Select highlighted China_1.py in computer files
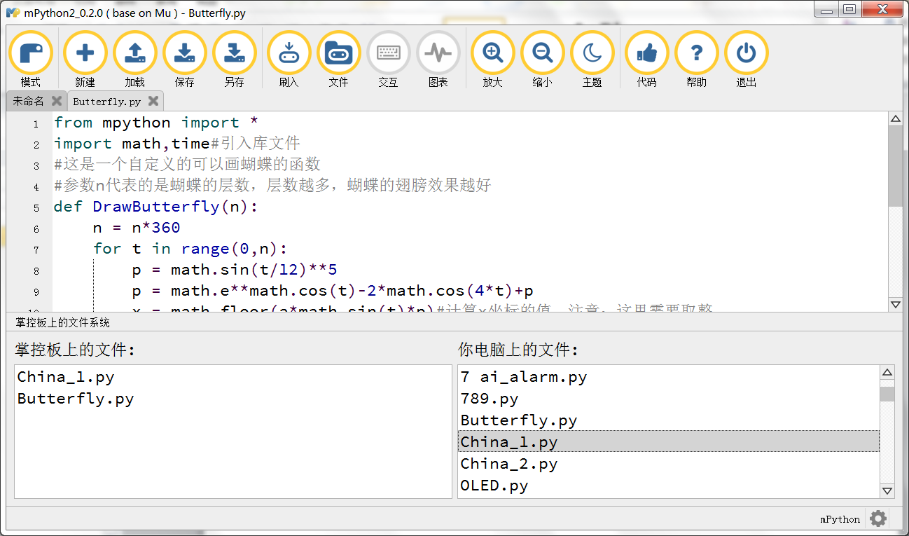This screenshot has height=536, width=909. (x=669, y=442)
